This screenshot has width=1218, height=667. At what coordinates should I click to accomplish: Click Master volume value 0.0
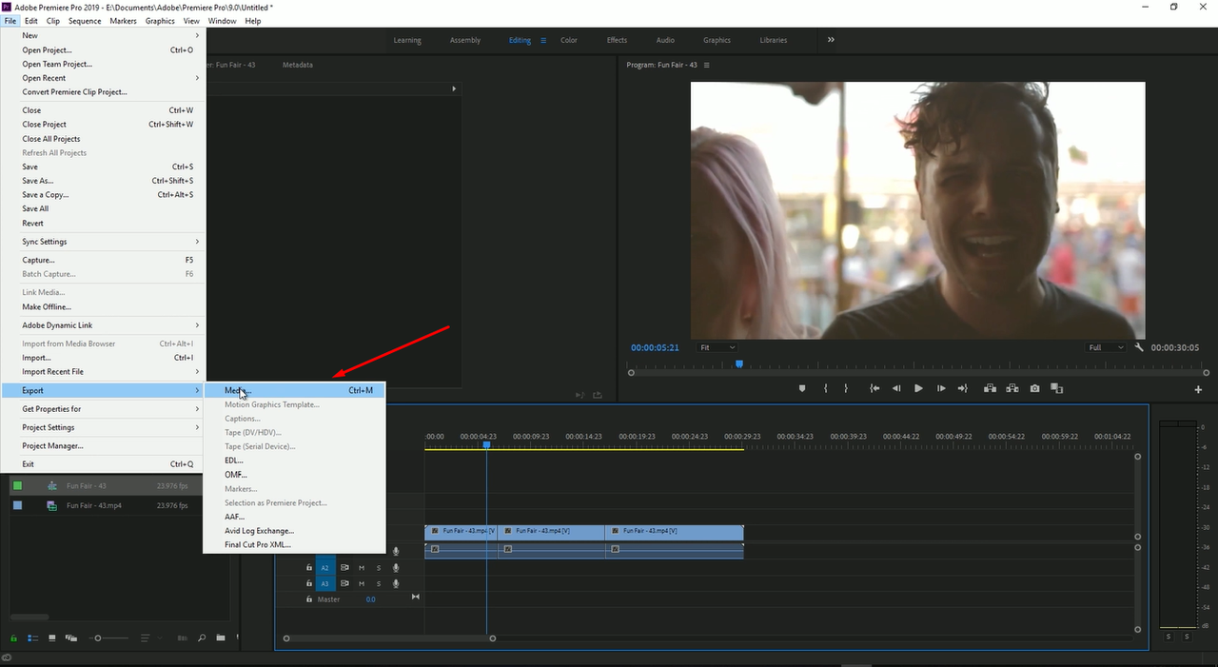371,599
